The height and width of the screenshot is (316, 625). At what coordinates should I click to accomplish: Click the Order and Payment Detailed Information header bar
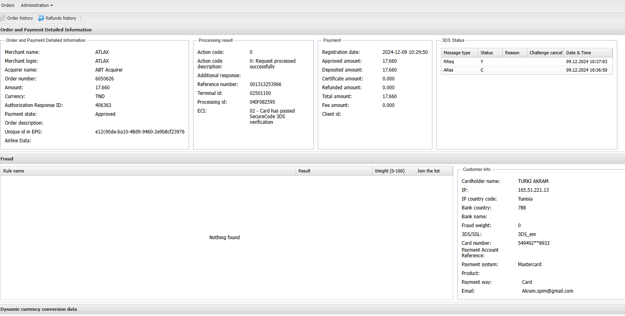(46, 30)
